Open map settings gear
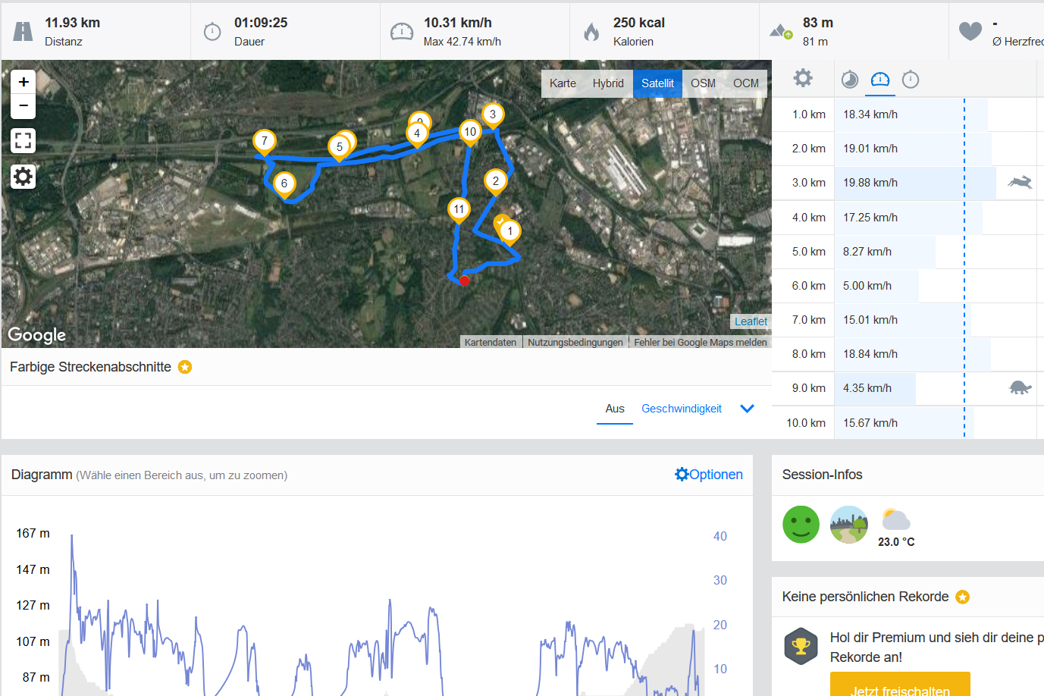Viewport: 1044px width, 696px height. coord(24,177)
